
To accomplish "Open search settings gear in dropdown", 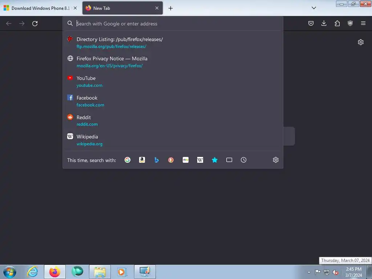I will [x=275, y=160].
